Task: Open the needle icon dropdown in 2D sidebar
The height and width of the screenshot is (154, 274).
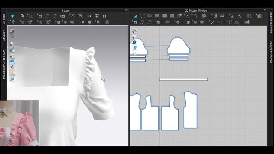Action: click(x=134, y=31)
